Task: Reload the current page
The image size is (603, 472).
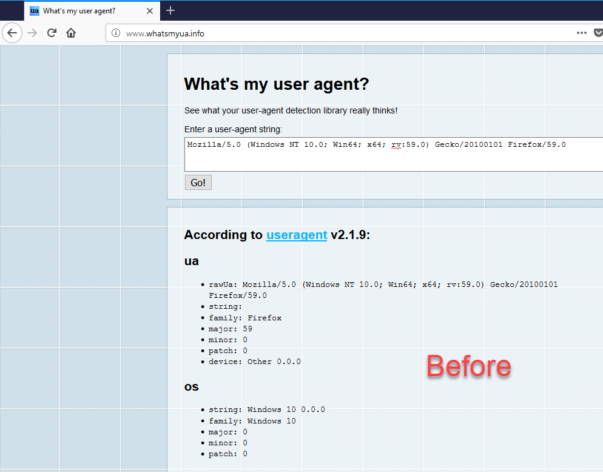Action: click(52, 33)
